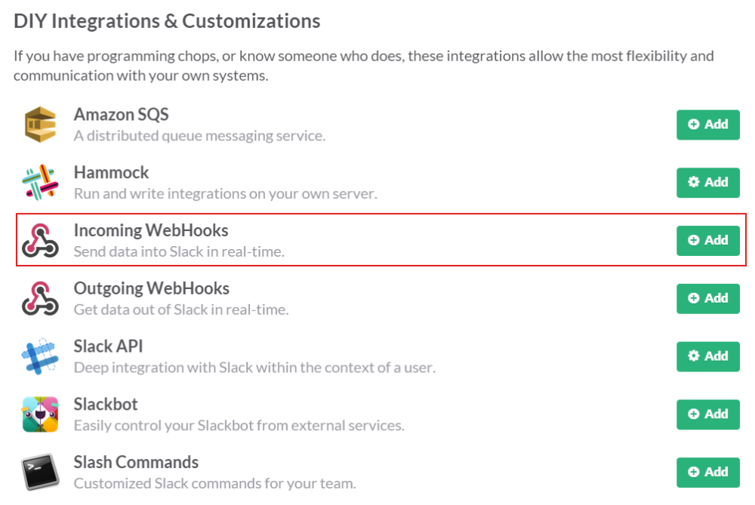Select the Outgoing WebHooks title

151,288
